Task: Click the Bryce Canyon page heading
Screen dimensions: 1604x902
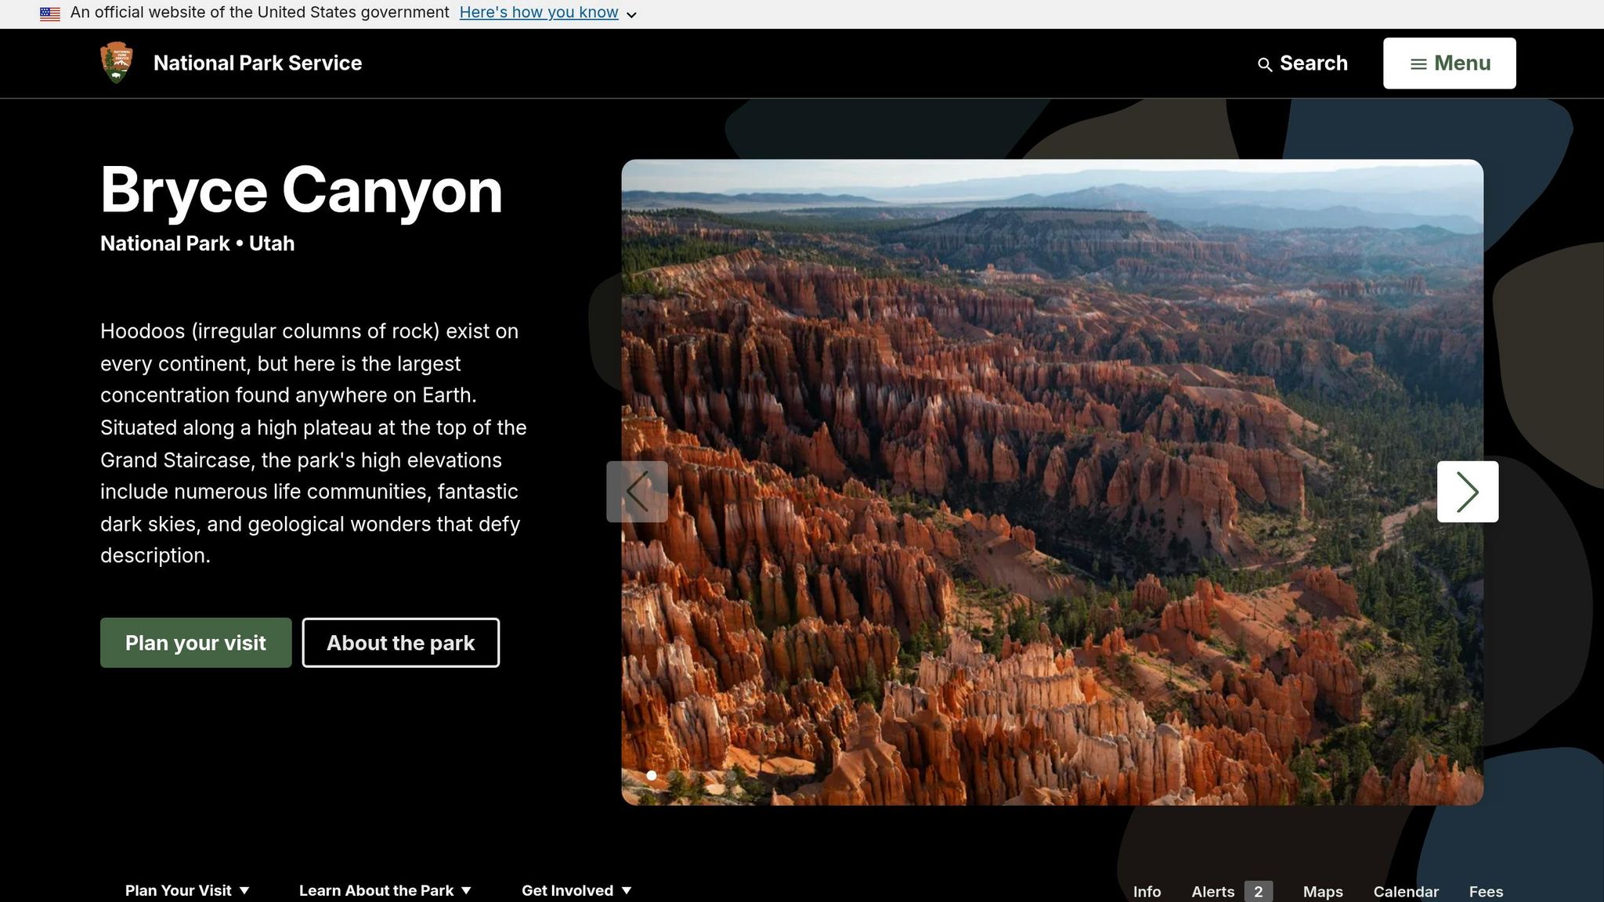Action: (x=302, y=190)
